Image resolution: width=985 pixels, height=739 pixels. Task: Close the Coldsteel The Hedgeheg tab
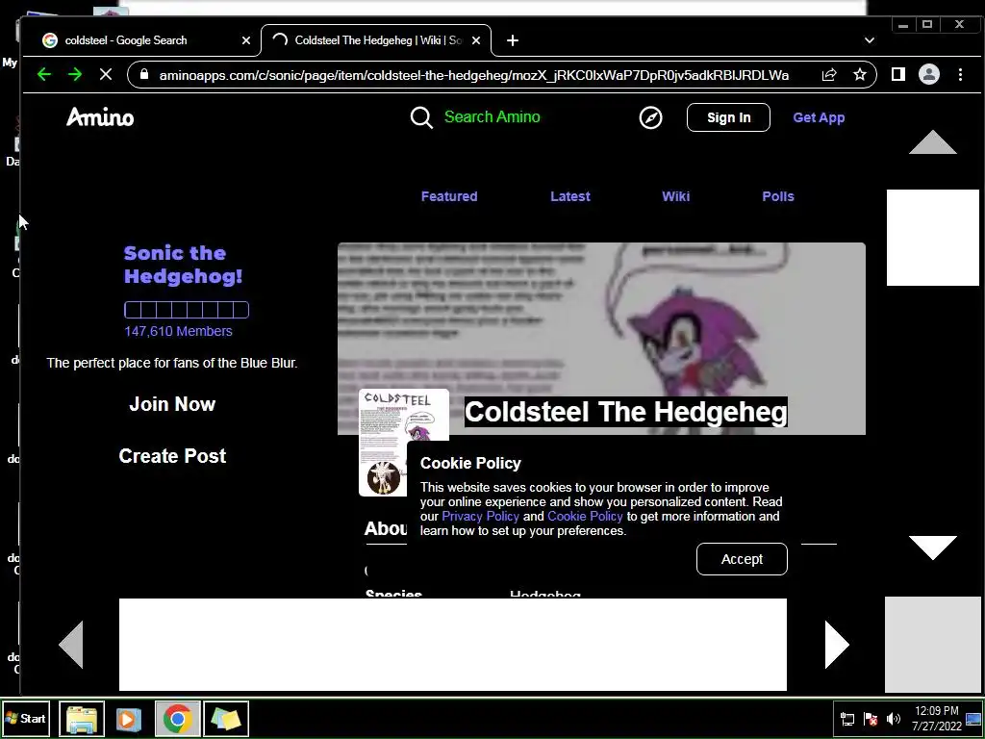click(x=476, y=40)
